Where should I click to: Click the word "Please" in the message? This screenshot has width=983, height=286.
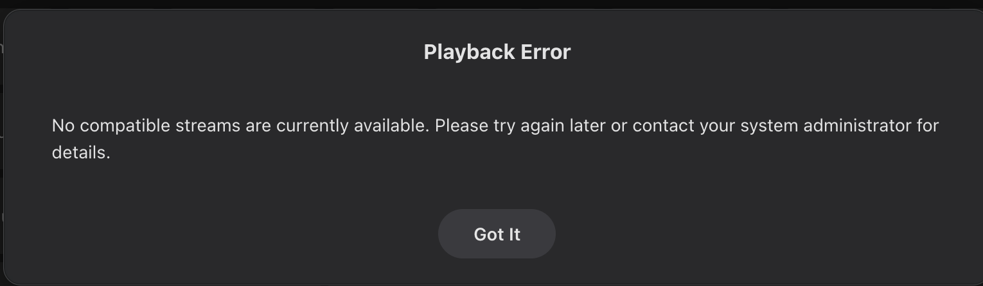coord(461,126)
